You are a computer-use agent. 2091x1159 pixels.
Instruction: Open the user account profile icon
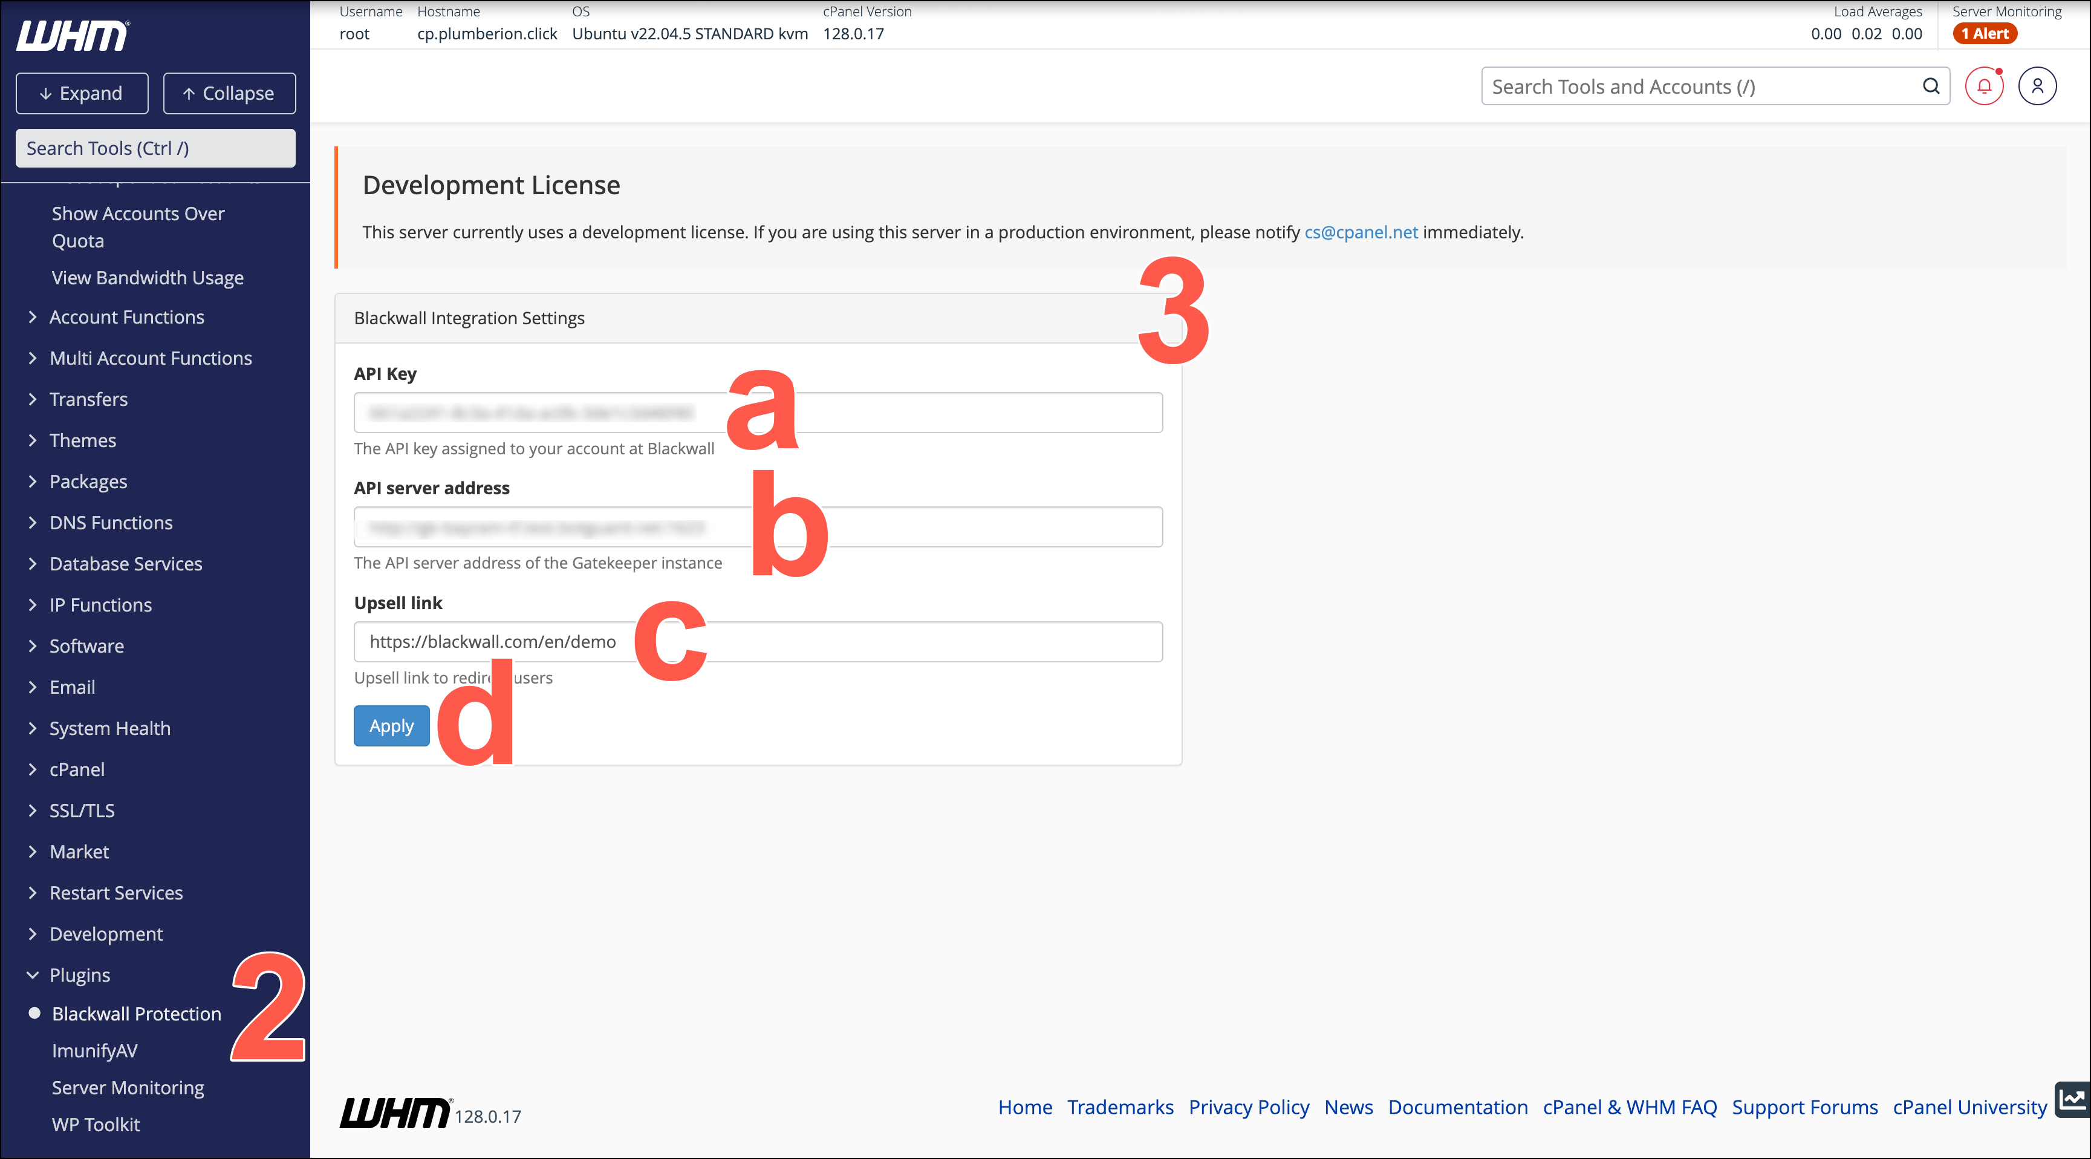(2037, 86)
